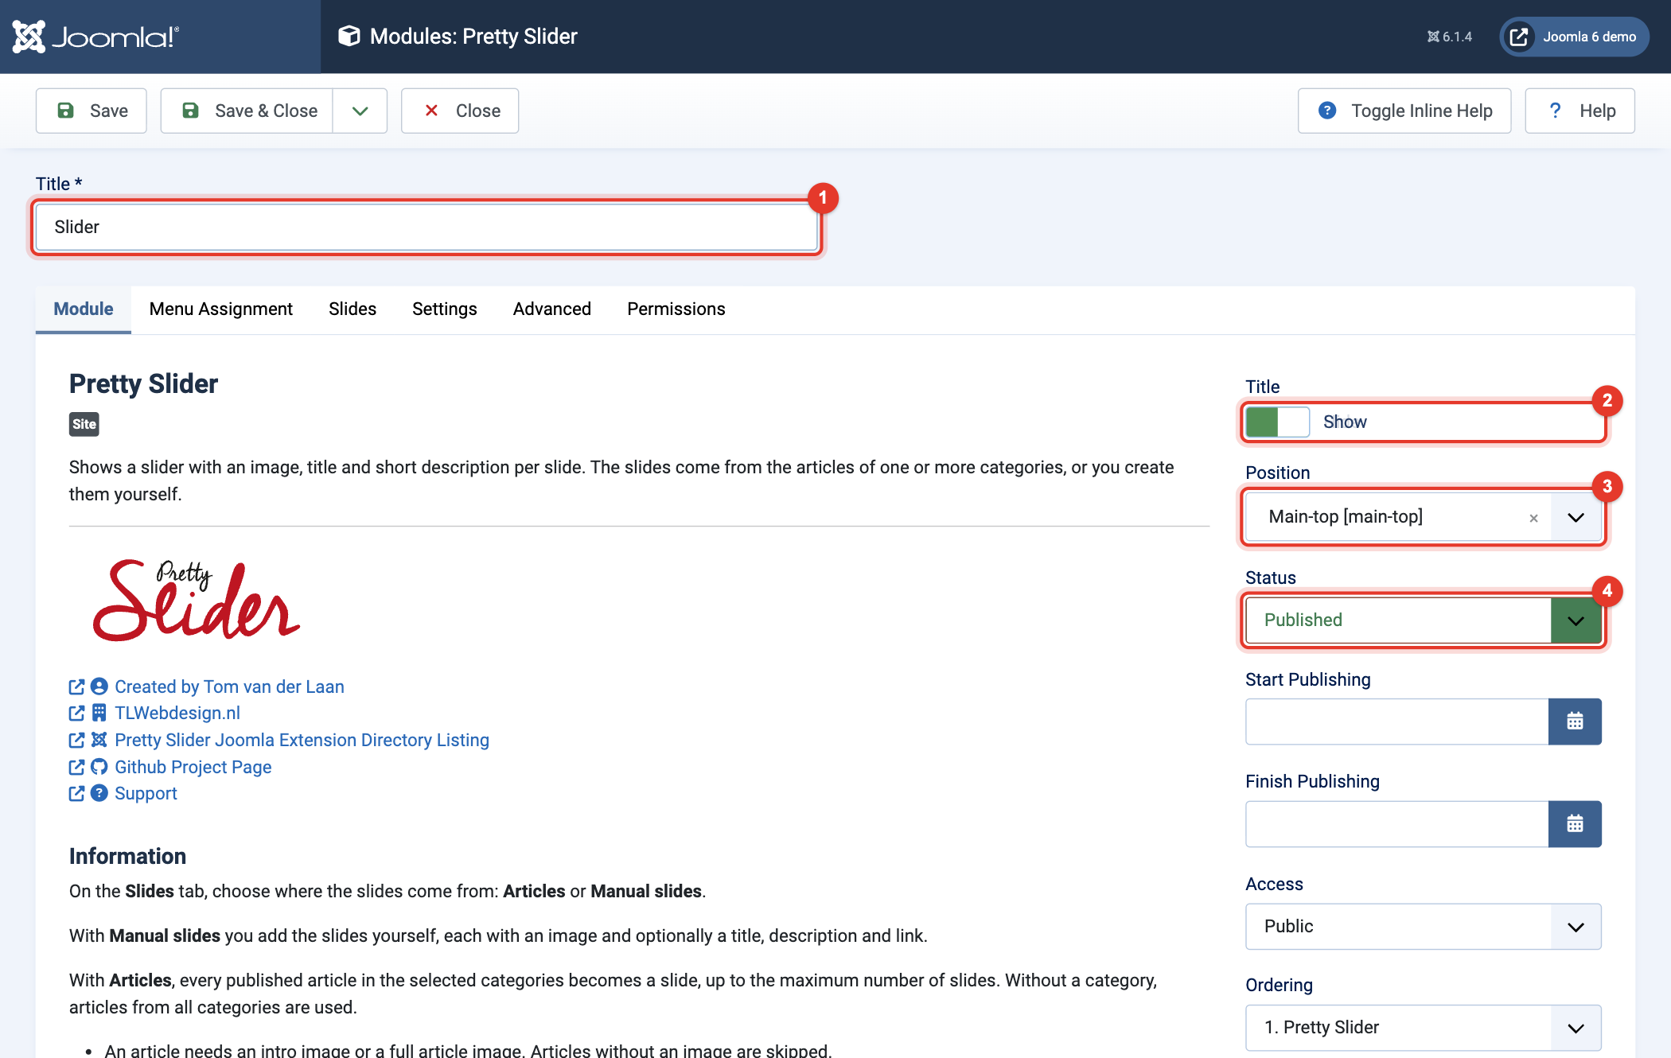Click the GitHub icon beside Github Project Page
Screen dimensions: 1671x1058
pyautogui.click(x=99, y=767)
